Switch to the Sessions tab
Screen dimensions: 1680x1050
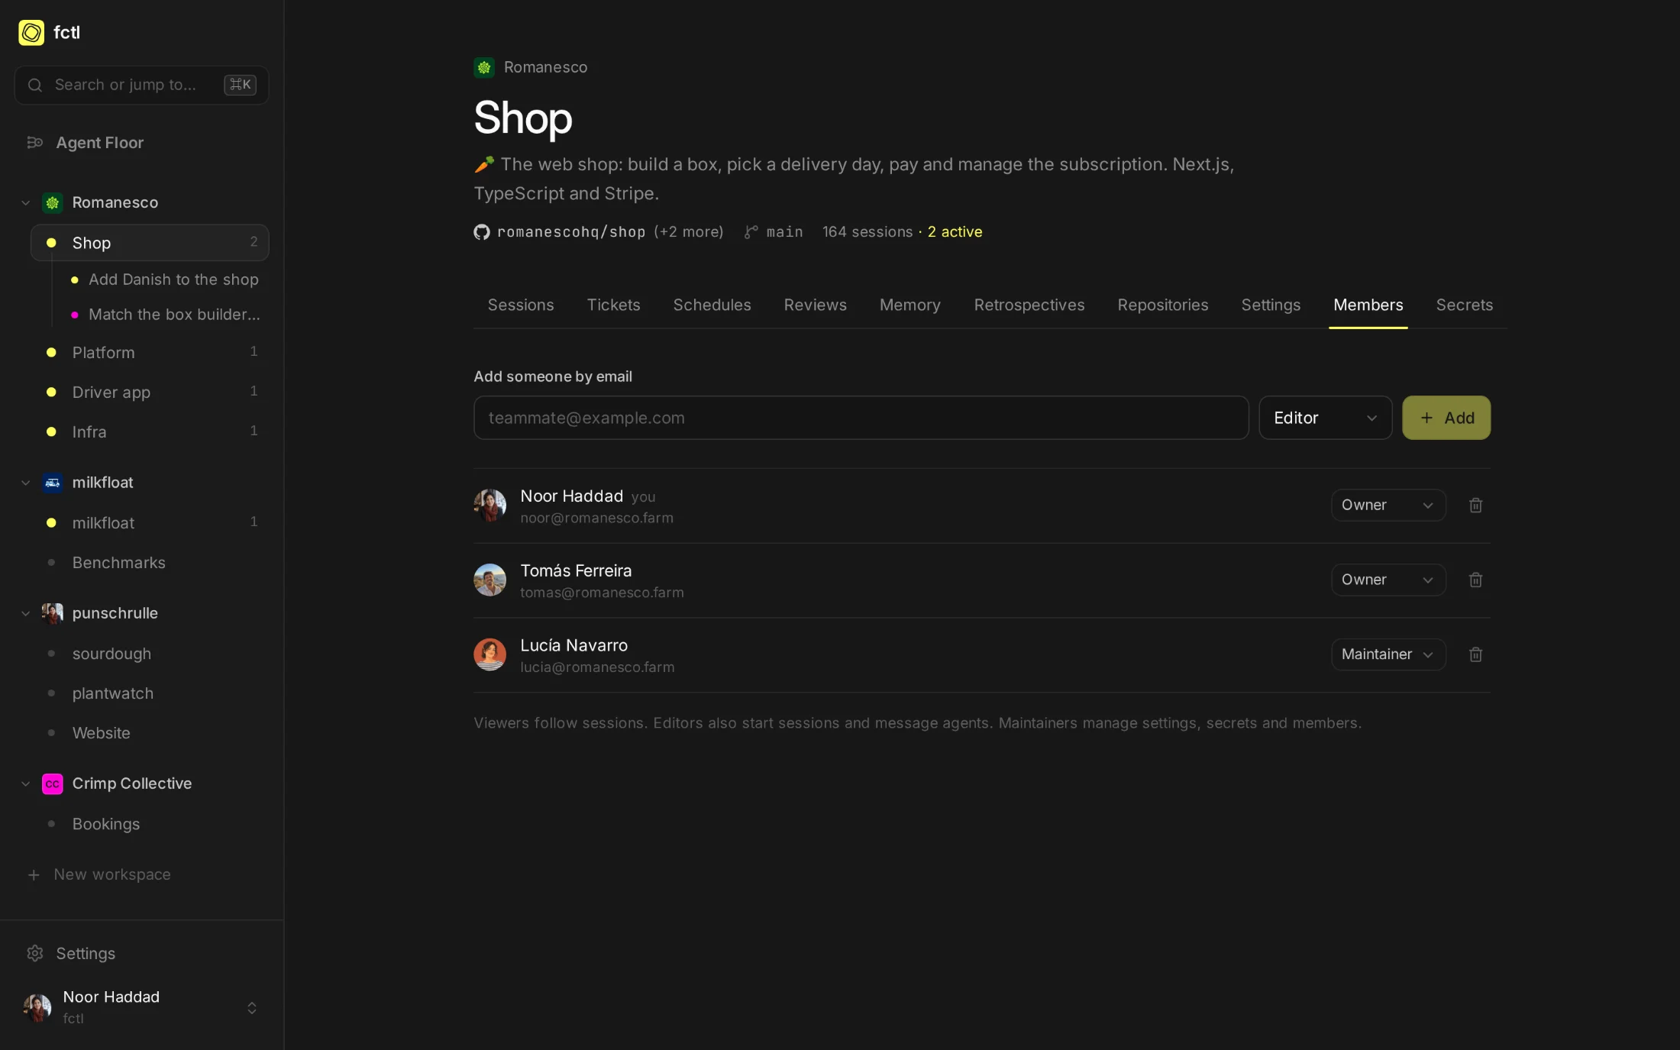[521, 305]
